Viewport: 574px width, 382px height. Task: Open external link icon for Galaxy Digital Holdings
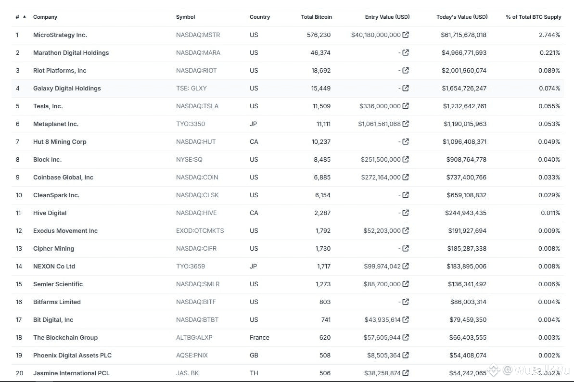pos(406,88)
